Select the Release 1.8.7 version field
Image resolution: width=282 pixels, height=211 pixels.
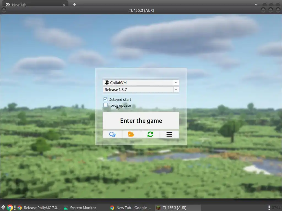coord(138,90)
